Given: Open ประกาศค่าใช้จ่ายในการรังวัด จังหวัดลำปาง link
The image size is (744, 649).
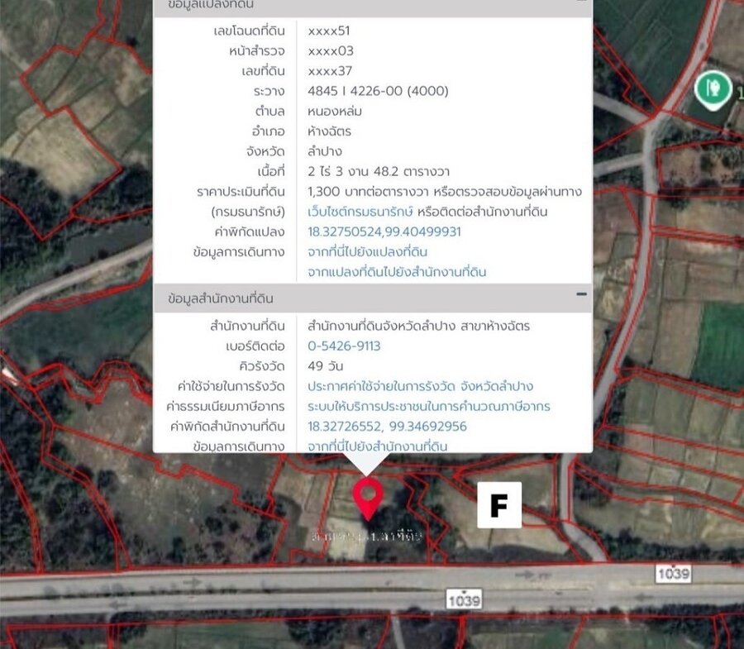Looking at the screenshot, I should (420, 386).
